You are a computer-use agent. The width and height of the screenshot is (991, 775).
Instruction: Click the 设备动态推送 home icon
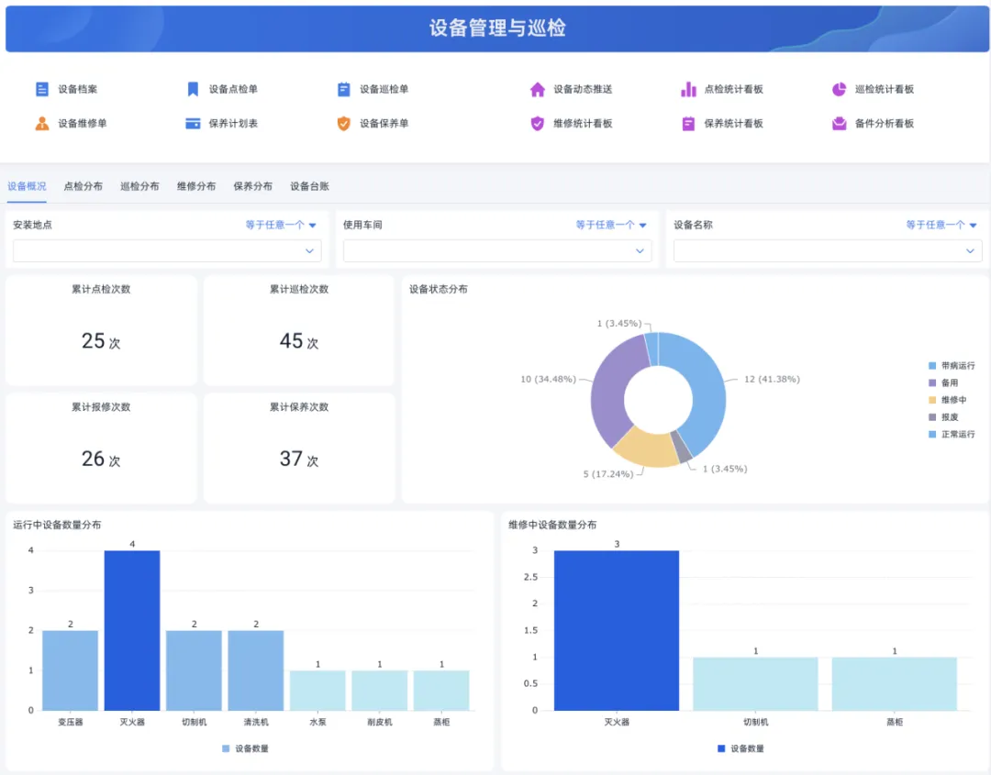pyautogui.click(x=538, y=89)
